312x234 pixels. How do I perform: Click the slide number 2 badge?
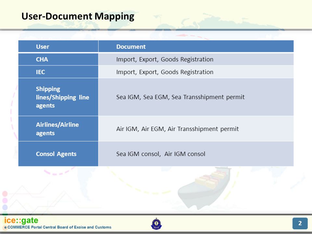click(300, 223)
